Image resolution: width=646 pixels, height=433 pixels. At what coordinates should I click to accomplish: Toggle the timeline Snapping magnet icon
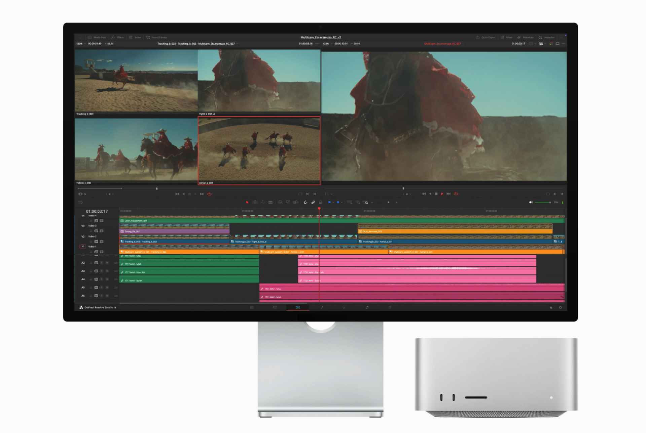pyautogui.click(x=306, y=202)
